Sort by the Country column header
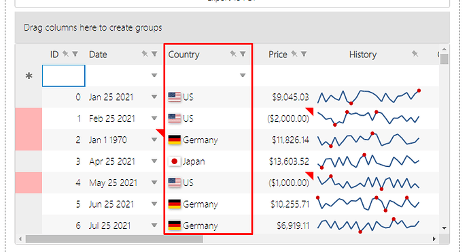The height and width of the screenshot is (252, 469). 184,54
